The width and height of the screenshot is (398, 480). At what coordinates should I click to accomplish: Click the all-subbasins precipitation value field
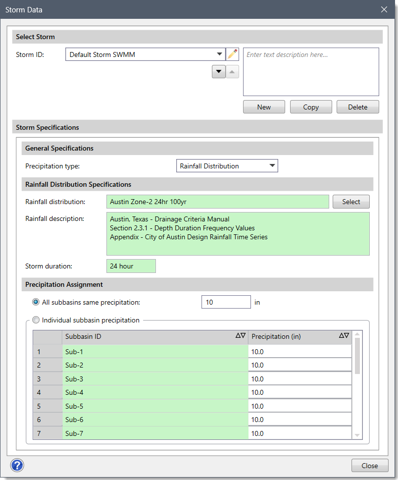pos(226,302)
